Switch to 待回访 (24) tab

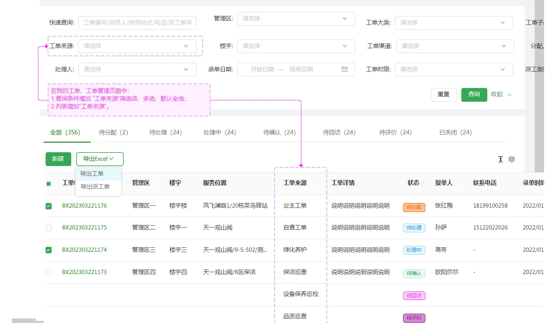tap(339, 133)
